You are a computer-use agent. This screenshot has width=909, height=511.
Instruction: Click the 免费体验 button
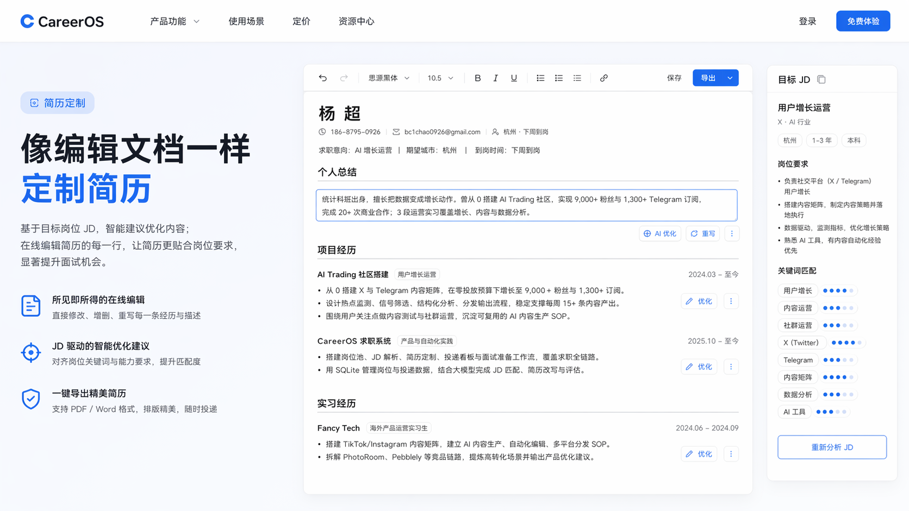tap(863, 21)
